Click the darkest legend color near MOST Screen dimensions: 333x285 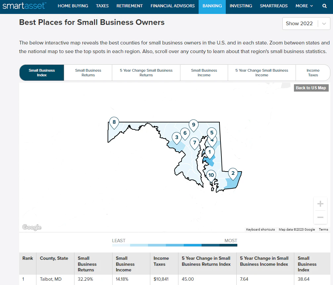point(228,245)
